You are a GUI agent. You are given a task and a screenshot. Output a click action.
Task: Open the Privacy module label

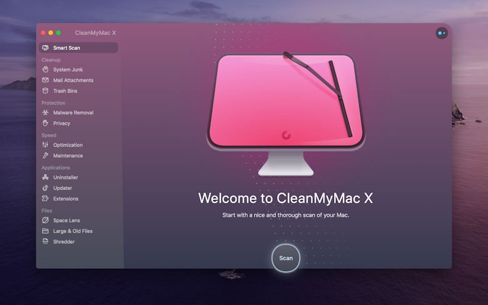[x=61, y=123]
